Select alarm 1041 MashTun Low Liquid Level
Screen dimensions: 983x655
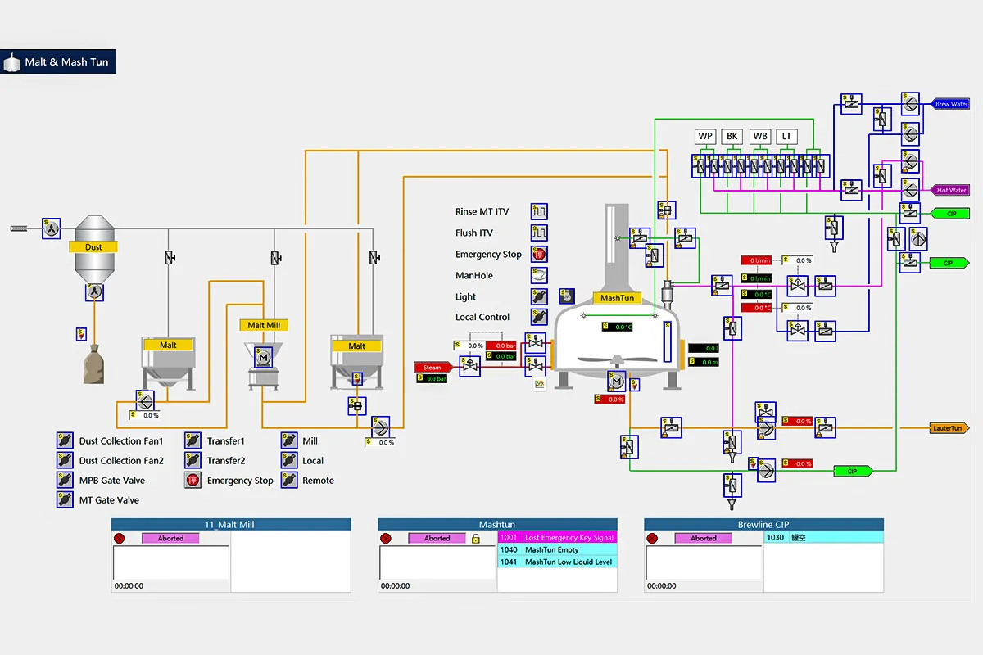[557, 562]
